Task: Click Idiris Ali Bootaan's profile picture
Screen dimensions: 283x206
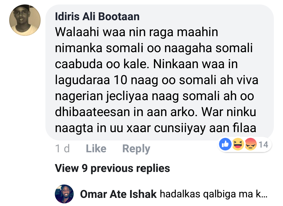Action: (x=25, y=20)
